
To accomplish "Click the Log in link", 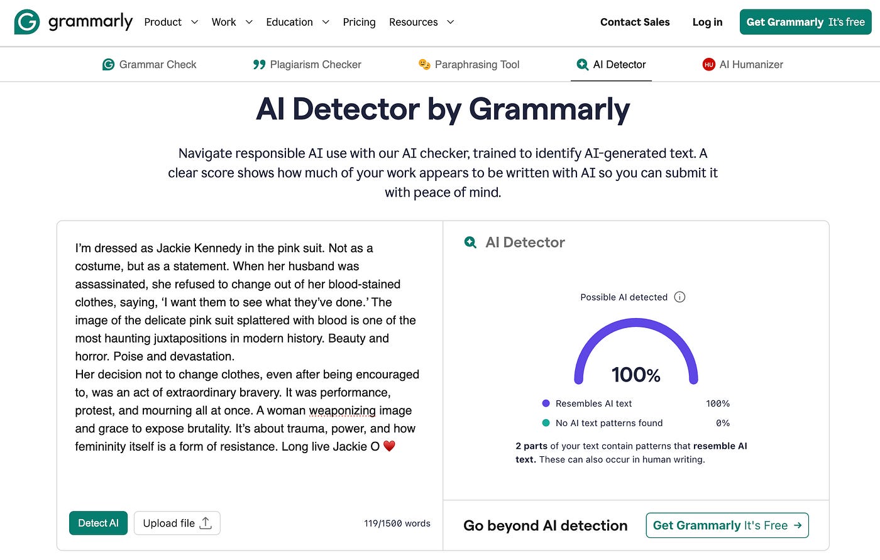I will (707, 22).
